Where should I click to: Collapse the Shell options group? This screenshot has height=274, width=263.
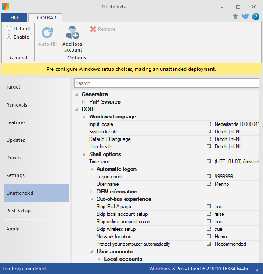tap(84, 154)
